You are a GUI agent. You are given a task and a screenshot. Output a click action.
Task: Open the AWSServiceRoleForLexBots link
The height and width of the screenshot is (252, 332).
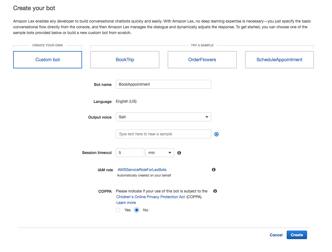coord(142,170)
